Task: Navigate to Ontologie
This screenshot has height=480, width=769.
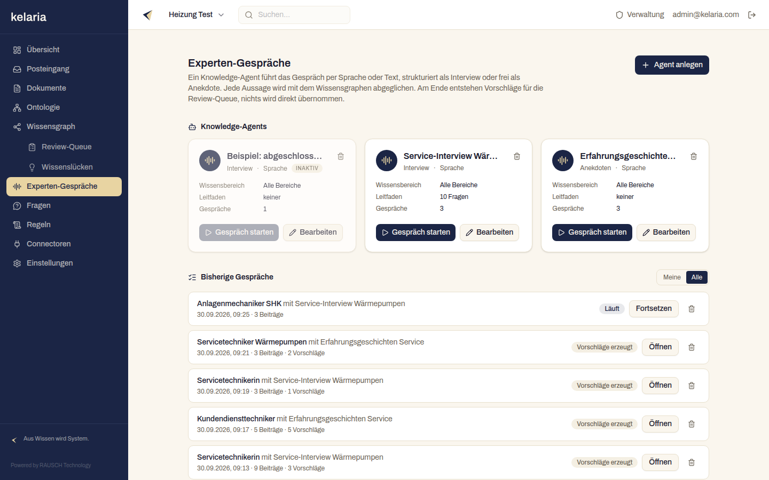Action: (64, 107)
